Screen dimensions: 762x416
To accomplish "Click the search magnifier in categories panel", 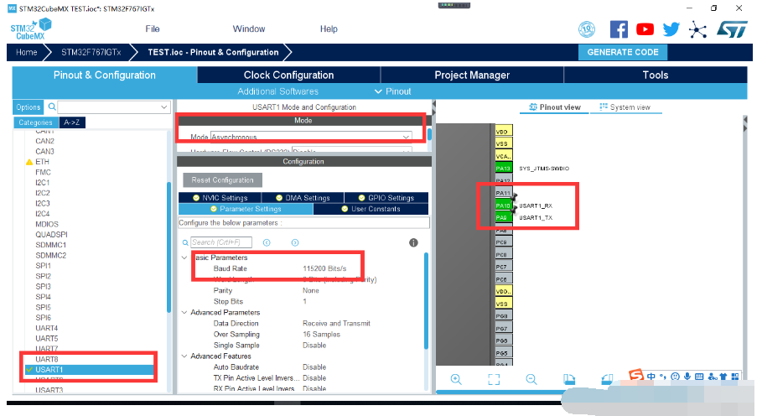I will pyautogui.click(x=52, y=107).
